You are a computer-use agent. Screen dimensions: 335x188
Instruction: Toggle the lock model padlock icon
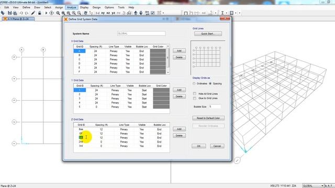pos(40,13)
